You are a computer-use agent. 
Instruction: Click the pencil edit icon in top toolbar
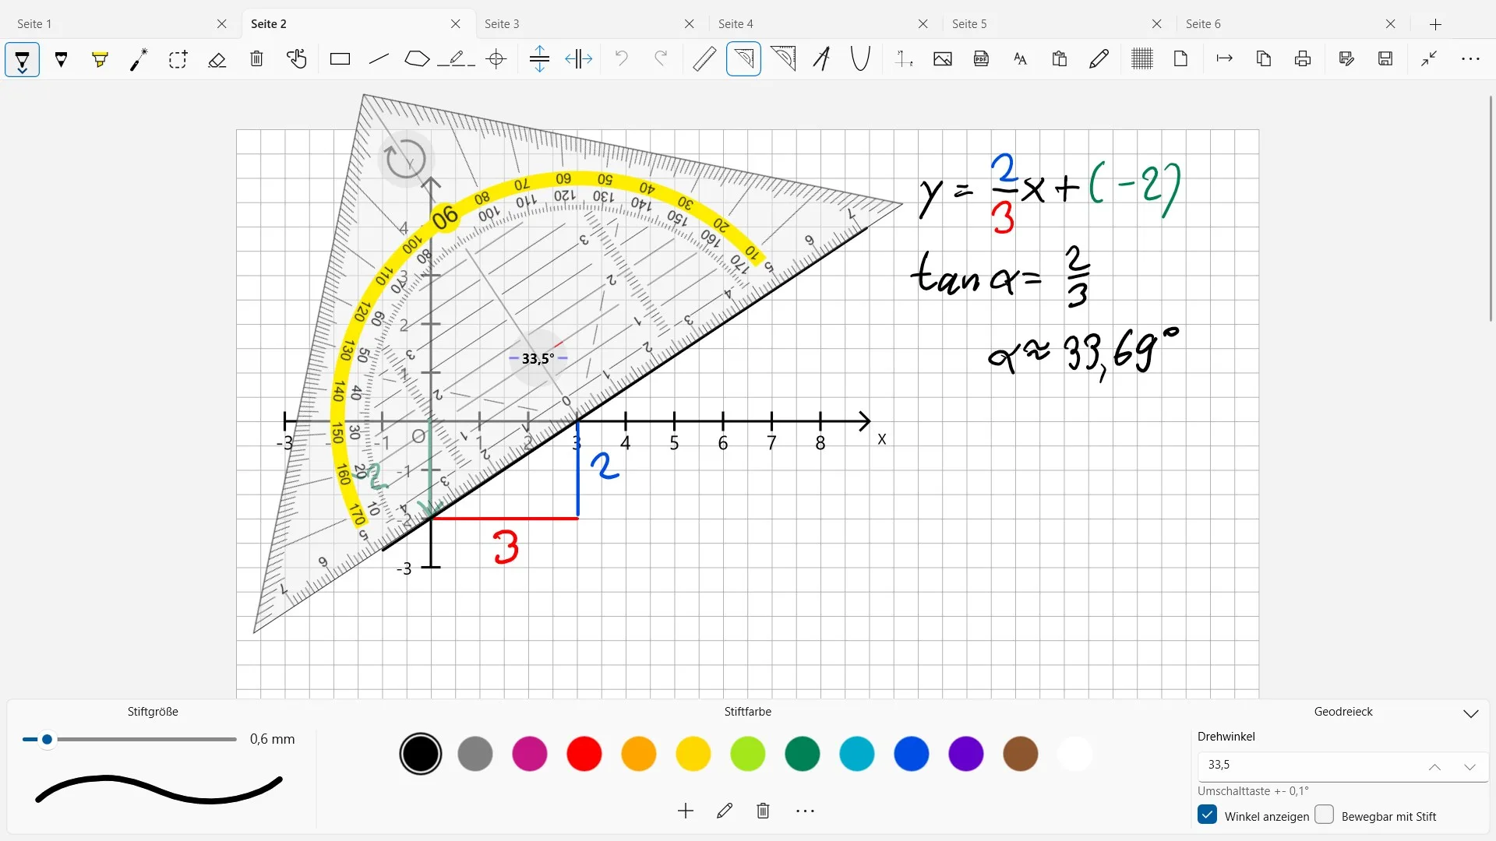1099,59
